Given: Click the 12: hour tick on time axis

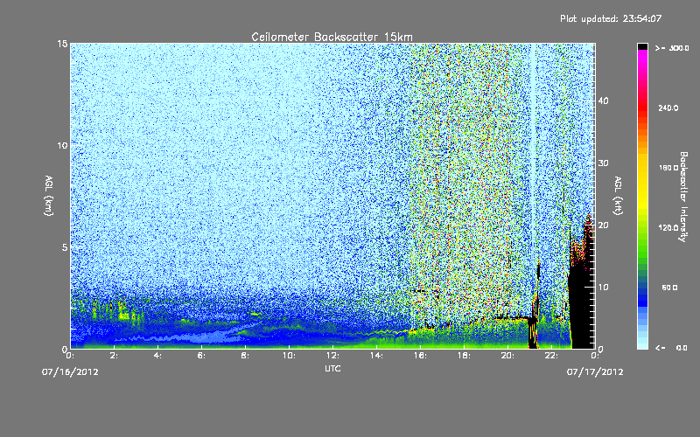Looking at the screenshot, I should 333,356.
